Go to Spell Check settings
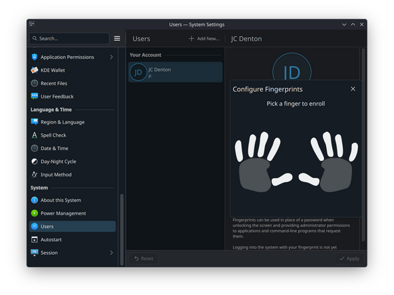394x295 pixels. pos(73,136)
